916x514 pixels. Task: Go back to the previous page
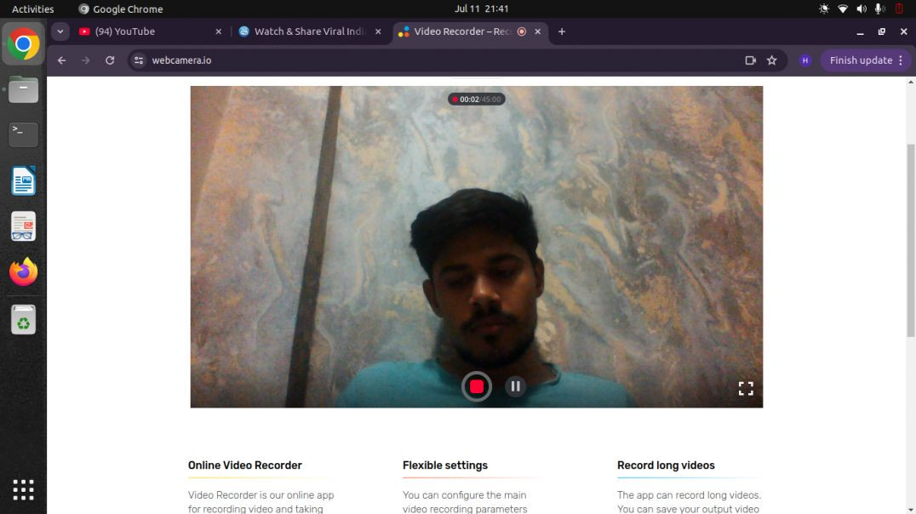61,60
